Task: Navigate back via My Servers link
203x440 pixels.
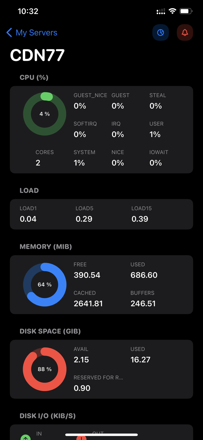Action: [35, 33]
